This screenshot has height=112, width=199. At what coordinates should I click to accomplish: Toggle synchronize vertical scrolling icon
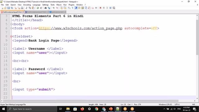[61, 8]
